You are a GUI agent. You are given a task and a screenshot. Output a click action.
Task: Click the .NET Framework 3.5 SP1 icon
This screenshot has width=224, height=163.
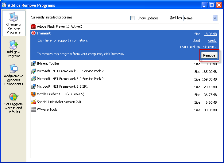33,86
